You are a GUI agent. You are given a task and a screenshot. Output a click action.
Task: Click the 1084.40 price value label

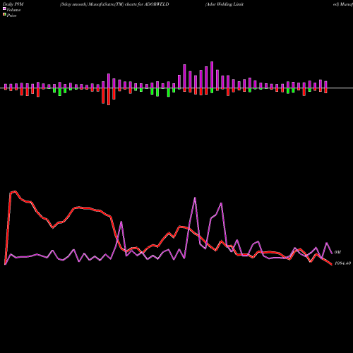click(342, 263)
